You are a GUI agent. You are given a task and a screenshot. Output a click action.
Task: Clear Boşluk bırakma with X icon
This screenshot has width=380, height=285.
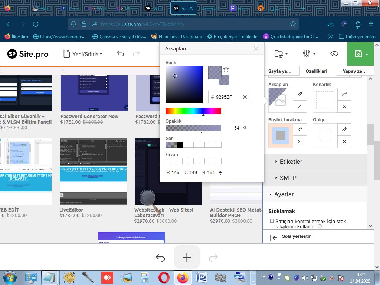pos(300,141)
